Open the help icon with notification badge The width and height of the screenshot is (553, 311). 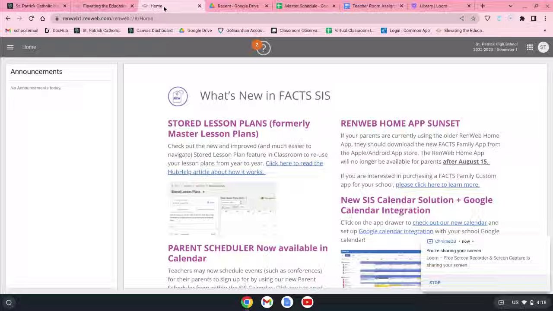pyautogui.click(x=262, y=48)
